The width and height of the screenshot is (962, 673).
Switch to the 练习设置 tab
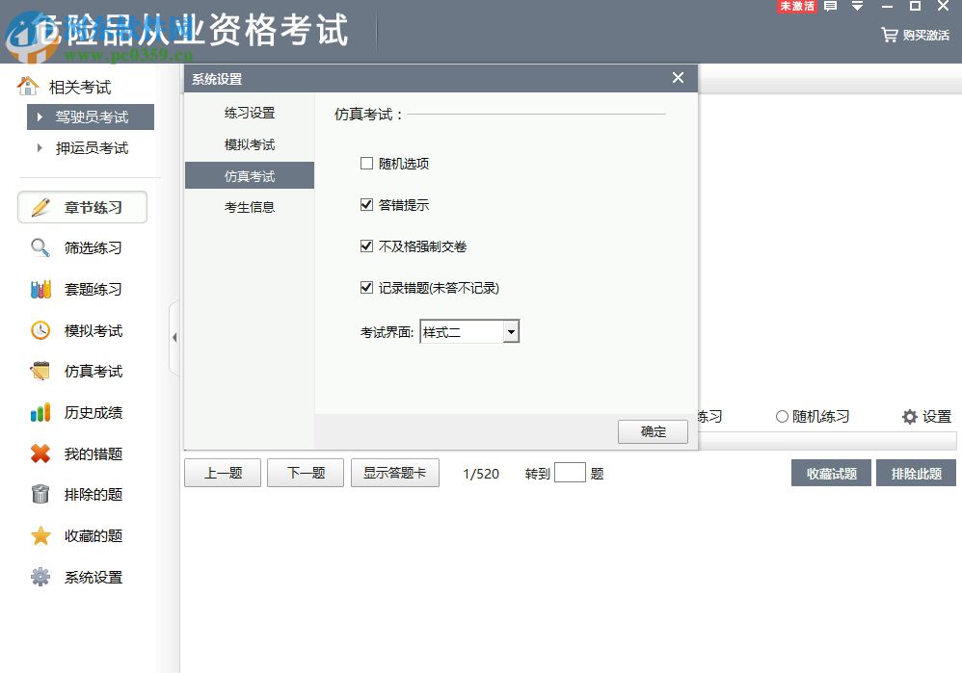249,113
